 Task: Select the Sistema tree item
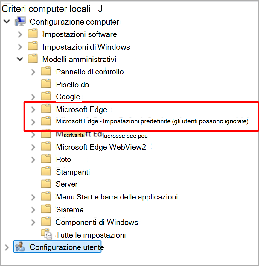click(x=70, y=210)
